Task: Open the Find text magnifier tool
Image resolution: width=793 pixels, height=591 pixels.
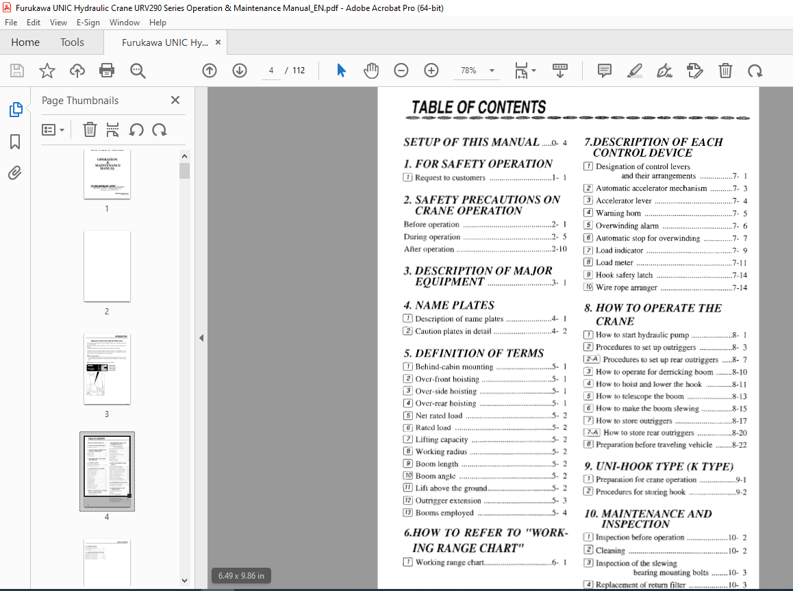Action: (x=138, y=71)
